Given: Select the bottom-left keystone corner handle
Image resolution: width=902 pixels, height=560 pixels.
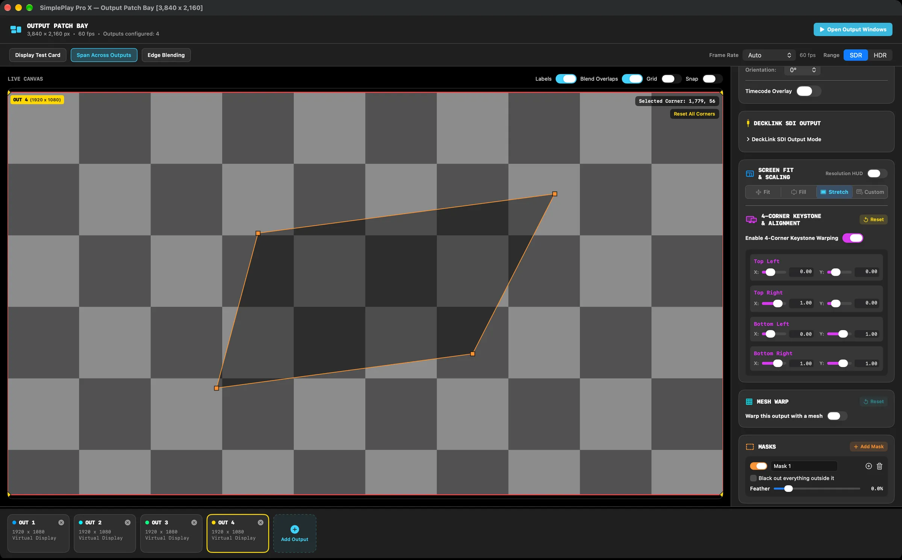Looking at the screenshot, I should 216,388.
